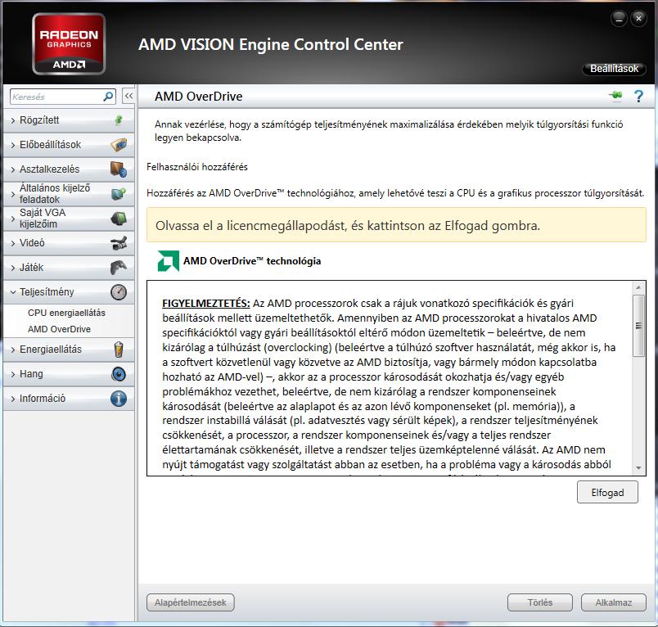Click the green pin icon in page header
Viewport: 658px width, 627px height.
coord(616,96)
